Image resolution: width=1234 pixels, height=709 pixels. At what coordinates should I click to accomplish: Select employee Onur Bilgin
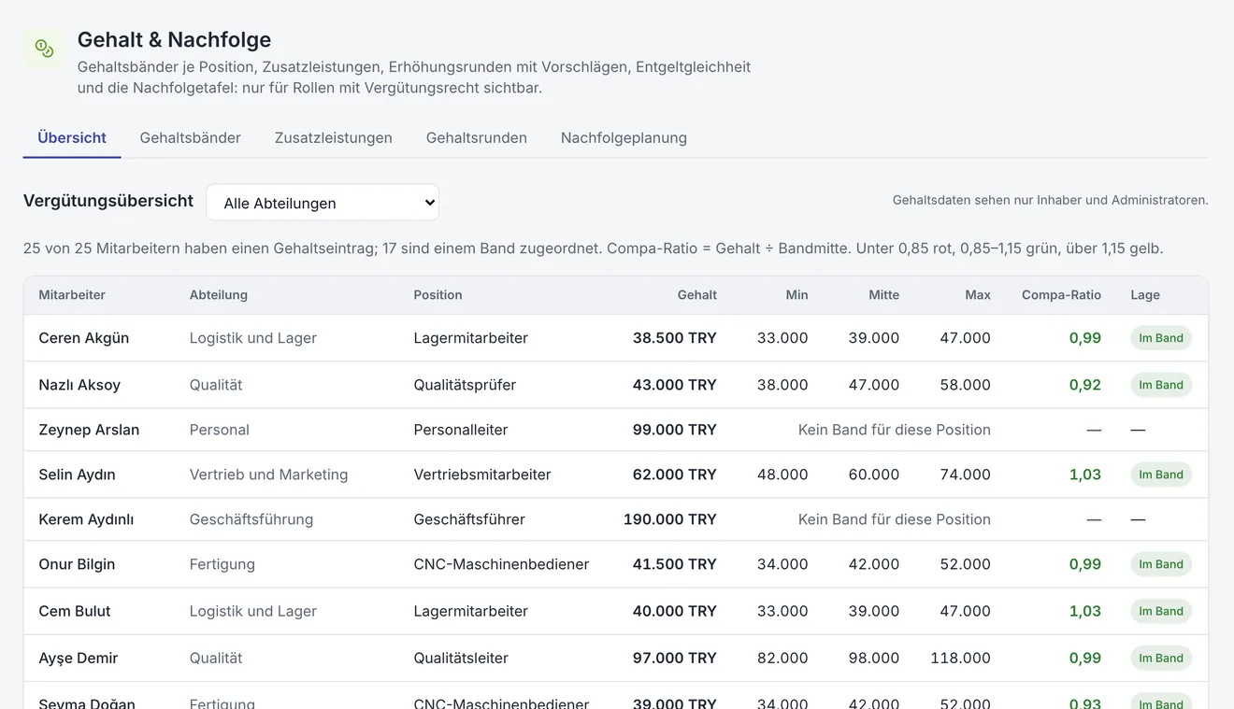click(x=77, y=564)
